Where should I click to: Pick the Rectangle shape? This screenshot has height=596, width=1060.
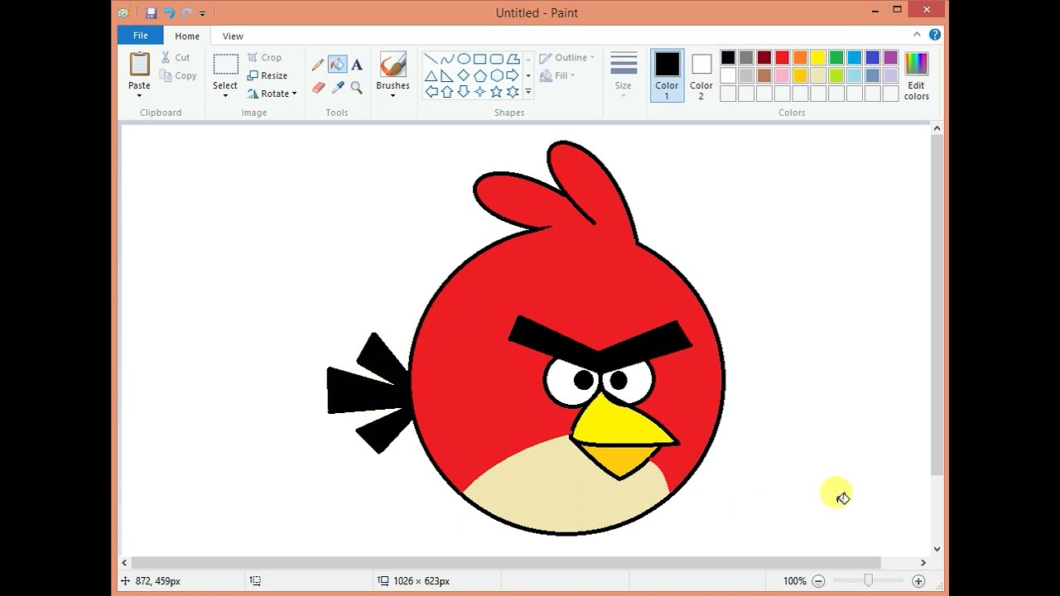480,59
